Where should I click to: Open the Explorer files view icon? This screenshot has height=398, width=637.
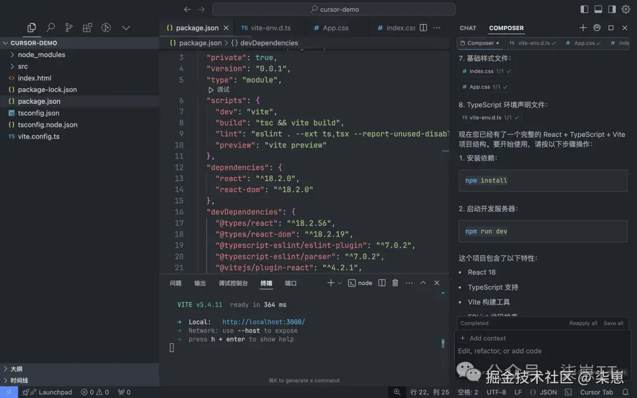(32, 28)
